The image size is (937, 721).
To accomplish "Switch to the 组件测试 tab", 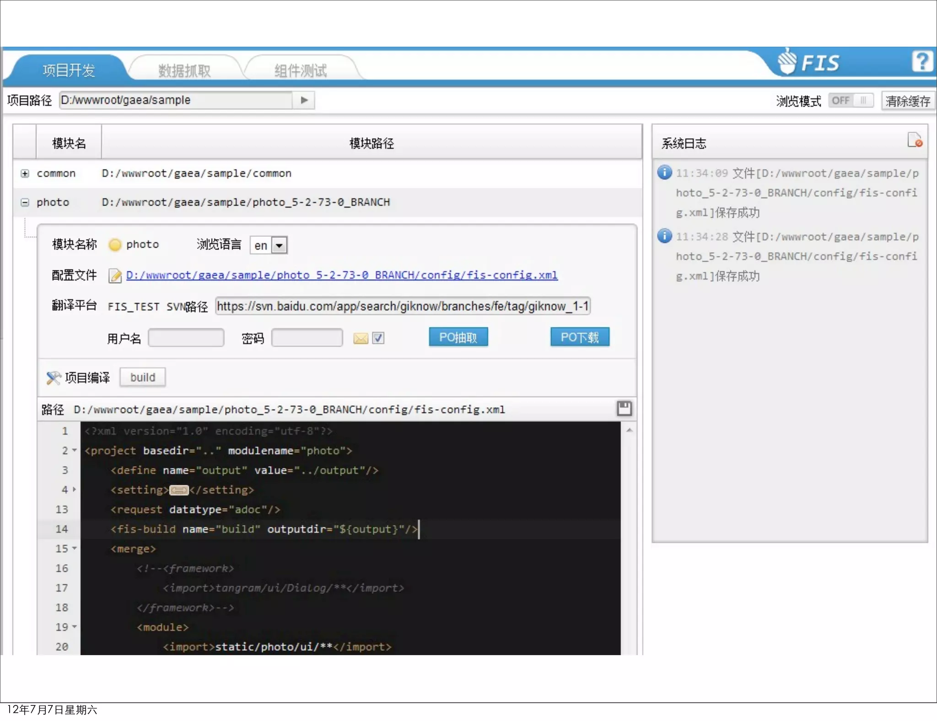I will click(300, 70).
